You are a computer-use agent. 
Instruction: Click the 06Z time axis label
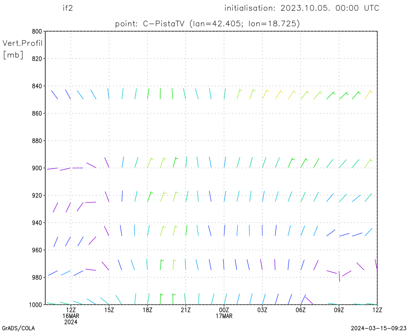pyautogui.click(x=300, y=310)
